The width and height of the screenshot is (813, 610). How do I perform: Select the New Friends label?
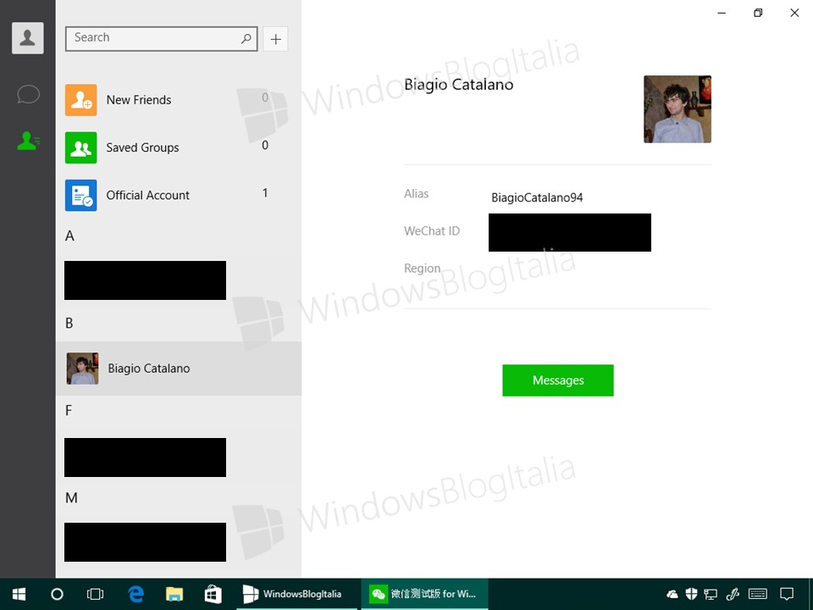(138, 100)
